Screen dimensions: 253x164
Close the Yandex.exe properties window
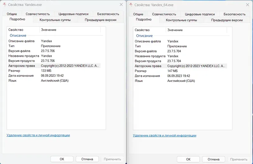tap(121, 5)
